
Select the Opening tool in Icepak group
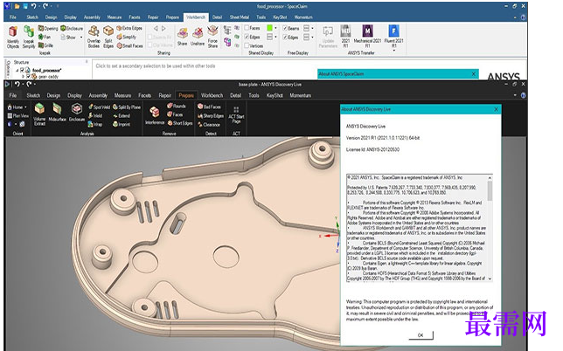(48, 28)
